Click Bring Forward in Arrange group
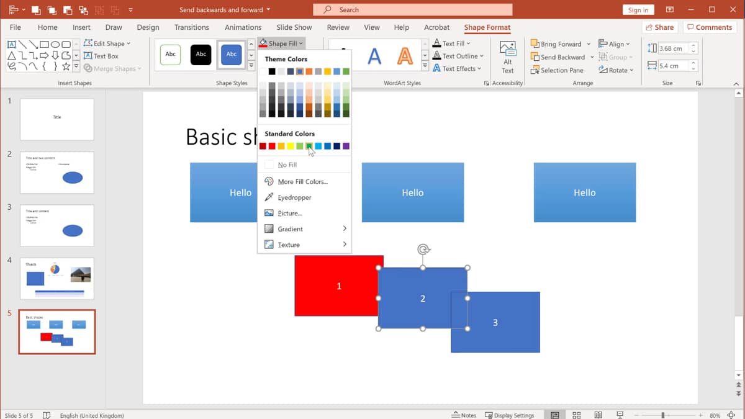Image resolution: width=745 pixels, height=419 pixels. (556, 44)
